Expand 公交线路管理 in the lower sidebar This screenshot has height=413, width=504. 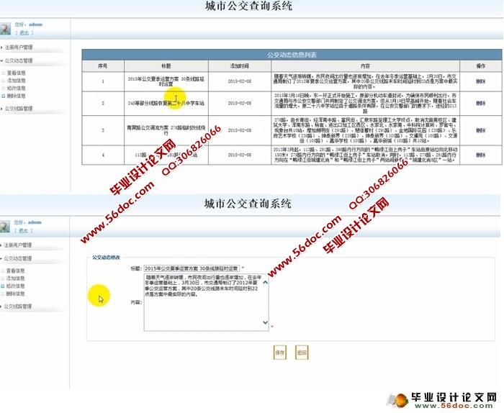tap(19, 307)
